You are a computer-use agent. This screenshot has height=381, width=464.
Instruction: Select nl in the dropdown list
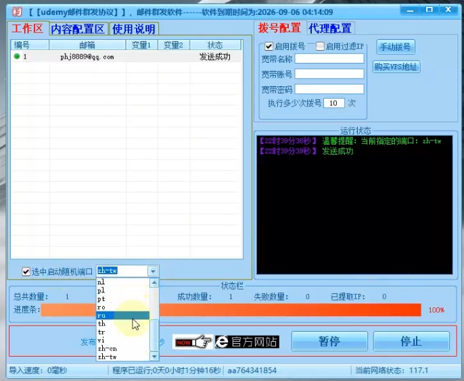123,282
